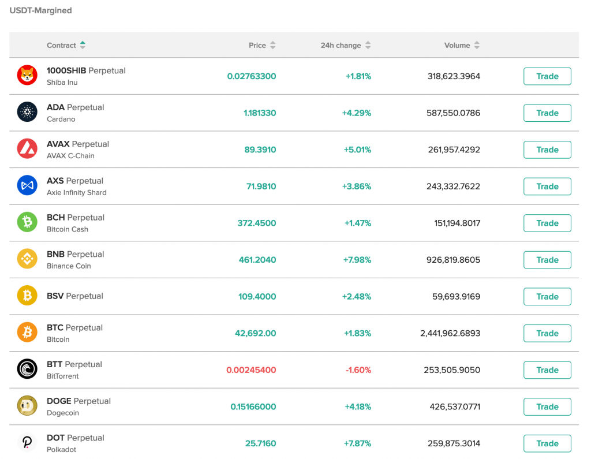Select BTC price 42,692.00
This screenshot has width=591, height=459.
(x=256, y=333)
